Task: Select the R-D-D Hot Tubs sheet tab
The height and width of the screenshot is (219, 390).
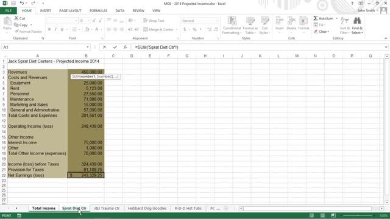Action: [188, 208]
